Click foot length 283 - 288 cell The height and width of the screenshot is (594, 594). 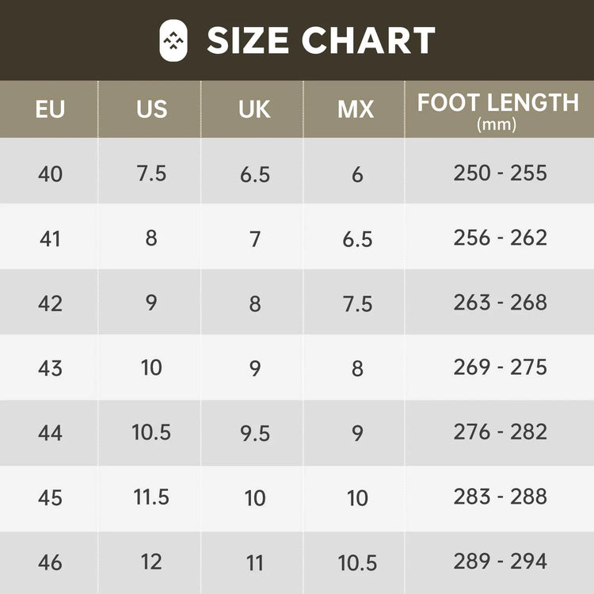point(500,497)
